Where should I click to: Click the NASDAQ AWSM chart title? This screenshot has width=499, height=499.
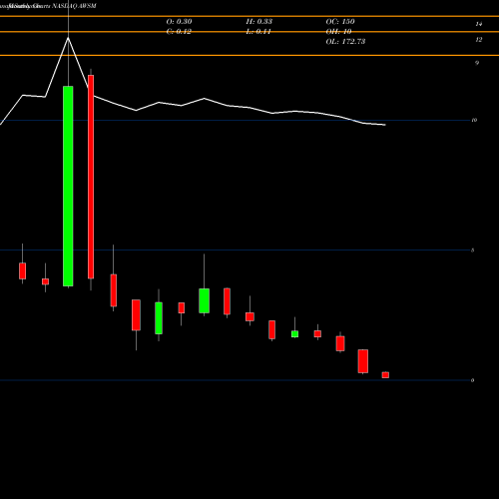48,6
